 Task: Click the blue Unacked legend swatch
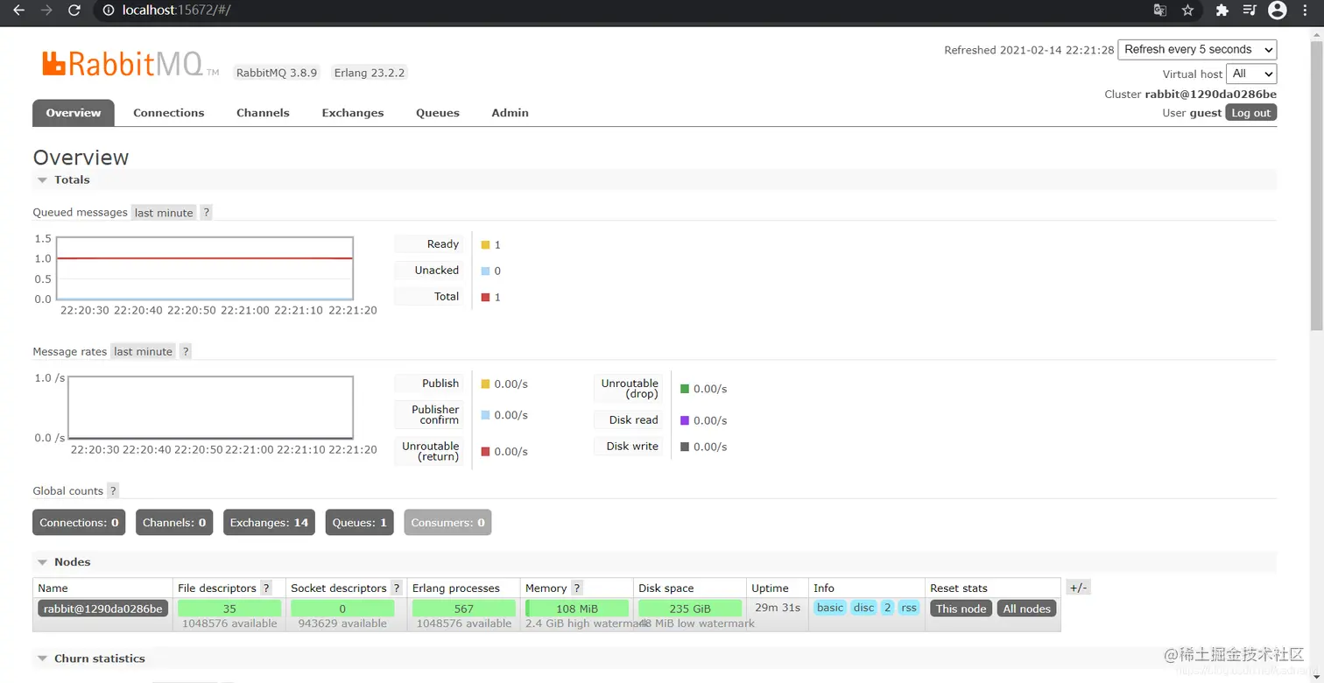pos(485,271)
